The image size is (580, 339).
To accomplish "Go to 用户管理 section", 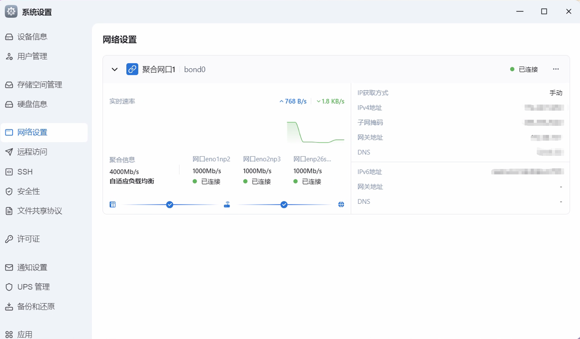I will coord(32,56).
